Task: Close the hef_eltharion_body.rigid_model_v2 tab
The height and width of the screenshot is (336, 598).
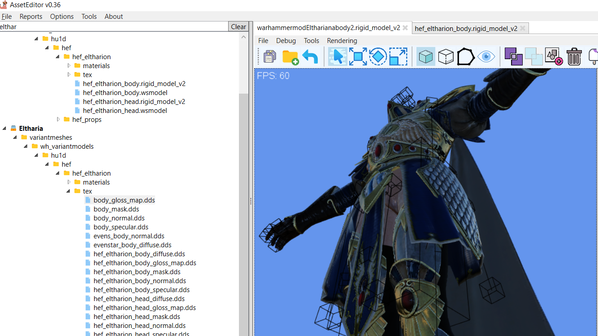Action: 523,28
